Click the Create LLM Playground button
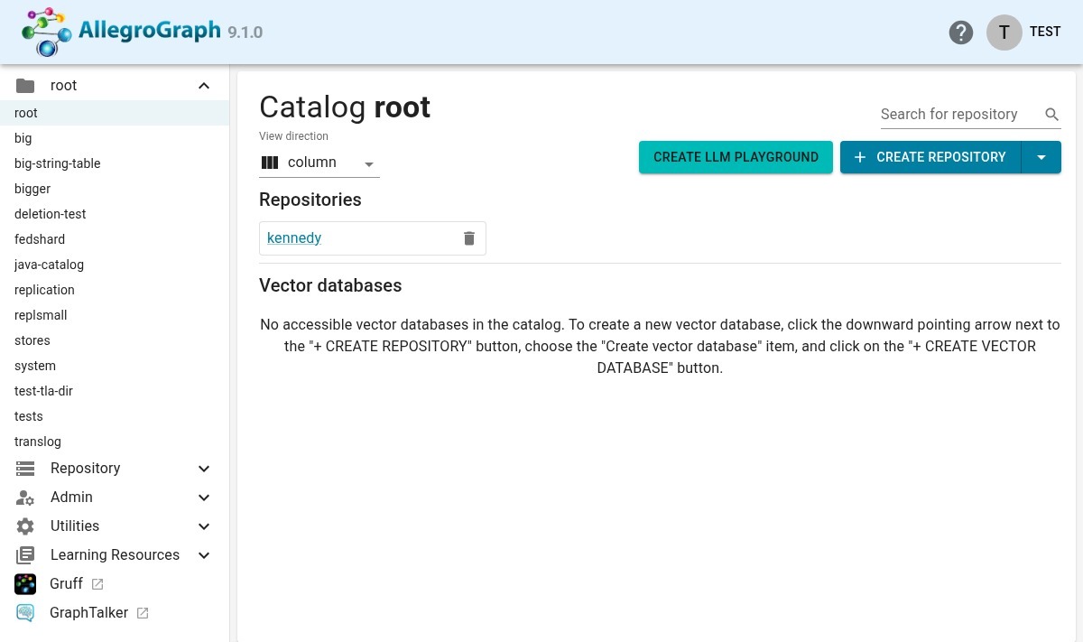Screen dimensions: 1083x642 (736, 157)
